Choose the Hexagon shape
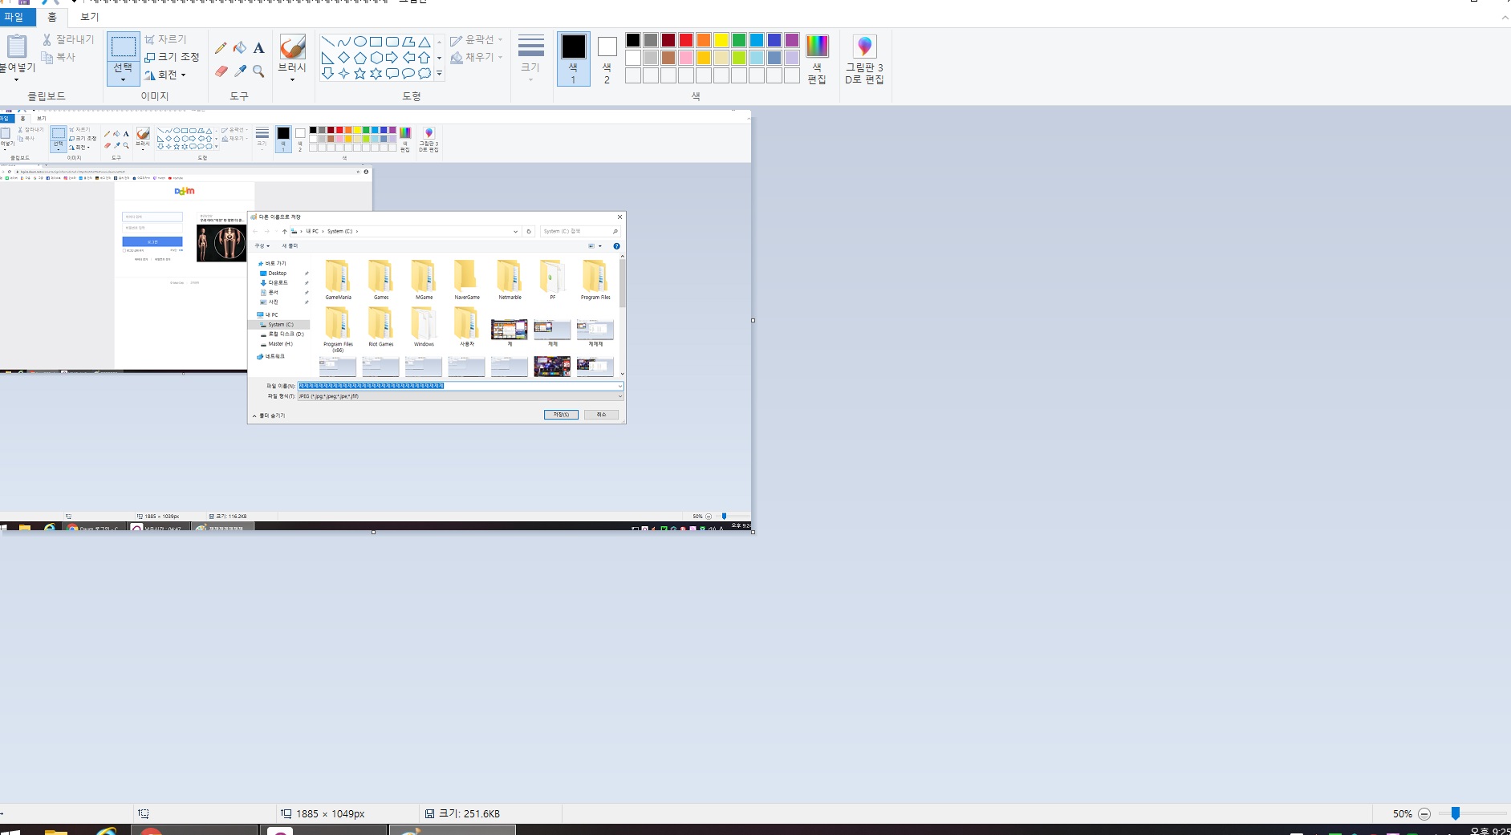Image resolution: width=1511 pixels, height=835 pixels. pyautogui.click(x=376, y=58)
